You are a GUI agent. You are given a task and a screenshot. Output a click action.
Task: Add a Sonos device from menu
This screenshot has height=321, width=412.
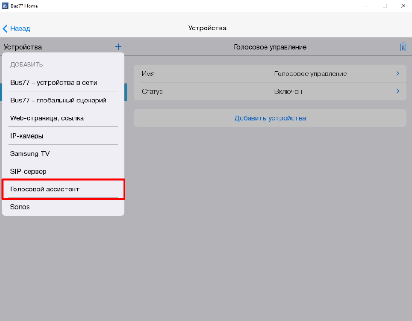20,207
